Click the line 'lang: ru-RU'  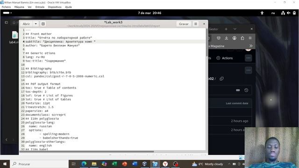tap(35, 57)
